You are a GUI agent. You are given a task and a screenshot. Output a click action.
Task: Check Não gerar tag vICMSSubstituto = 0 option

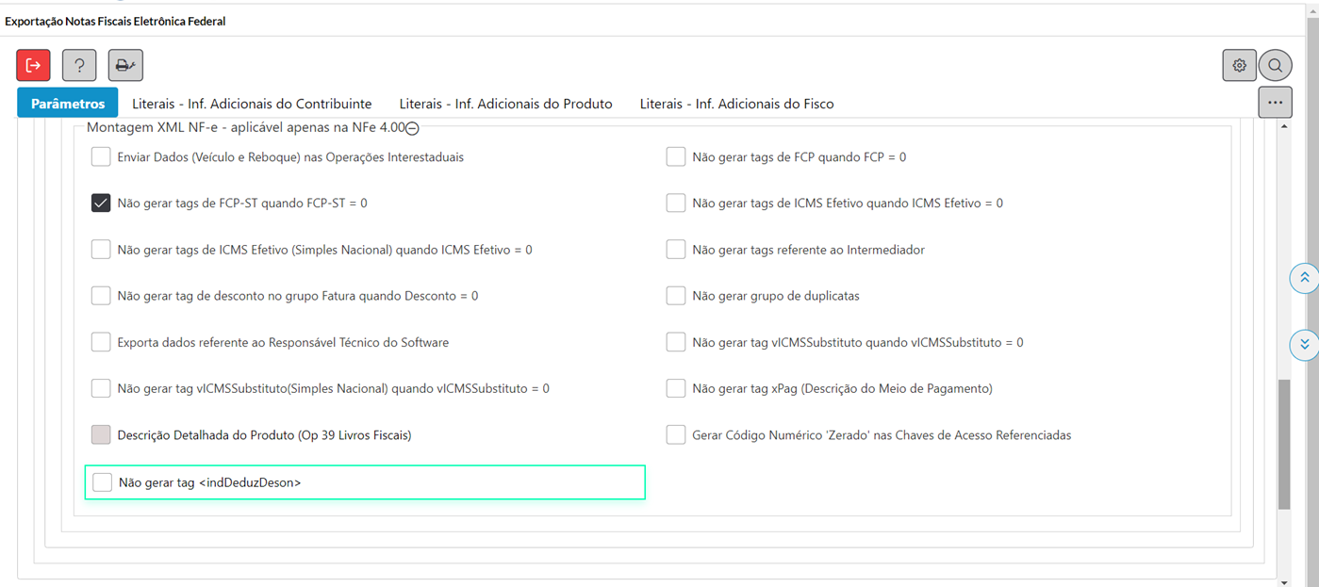tap(675, 342)
